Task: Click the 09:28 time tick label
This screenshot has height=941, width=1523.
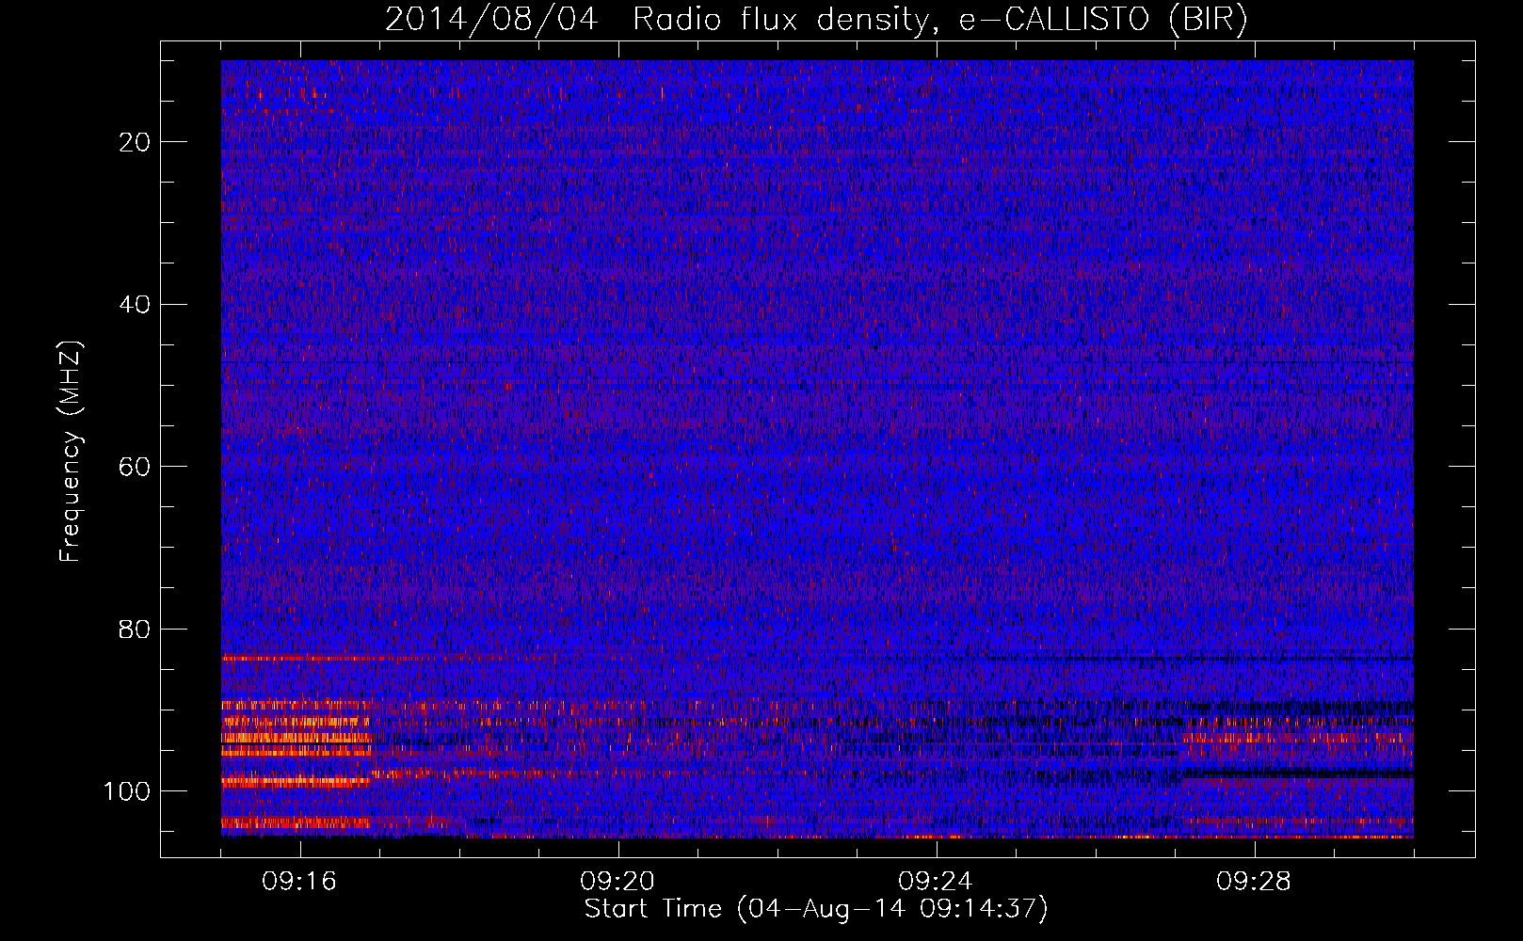Action: tap(1254, 882)
